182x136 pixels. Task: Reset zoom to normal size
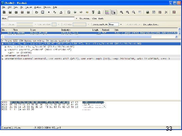pos(133,12)
